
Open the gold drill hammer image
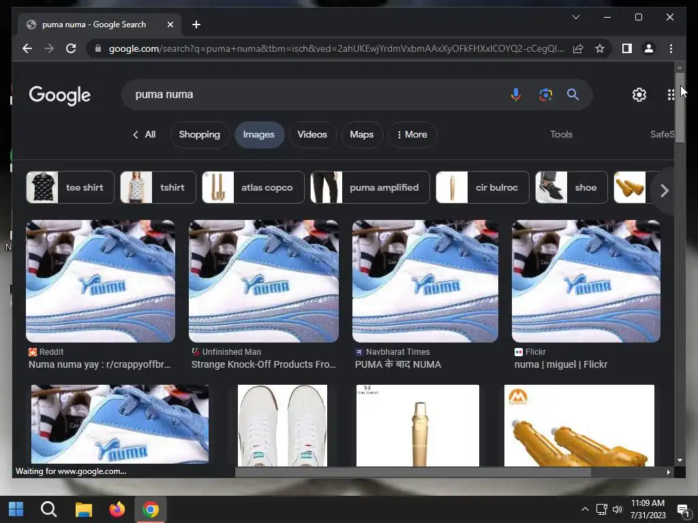tap(418, 426)
